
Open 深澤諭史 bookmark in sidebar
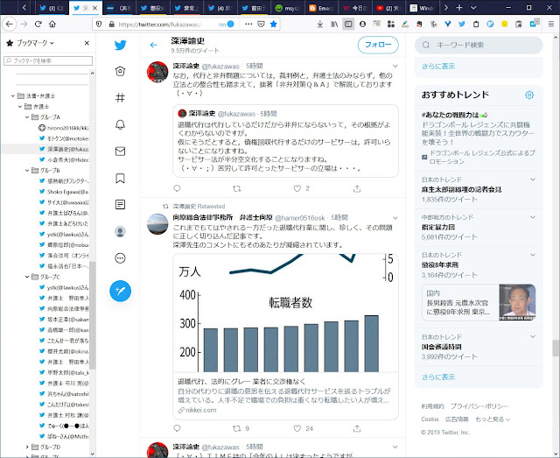(65, 149)
